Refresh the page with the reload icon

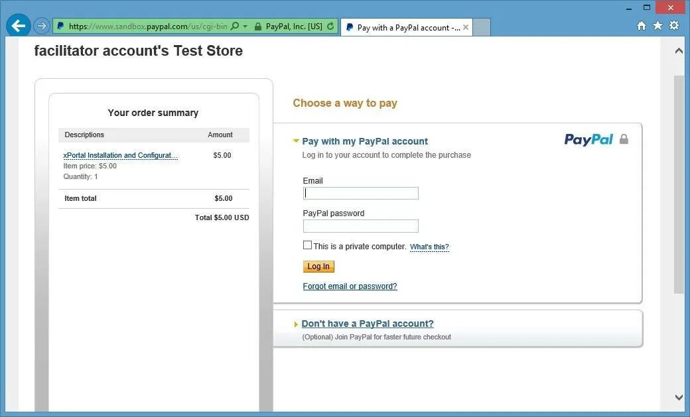tap(330, 27)
